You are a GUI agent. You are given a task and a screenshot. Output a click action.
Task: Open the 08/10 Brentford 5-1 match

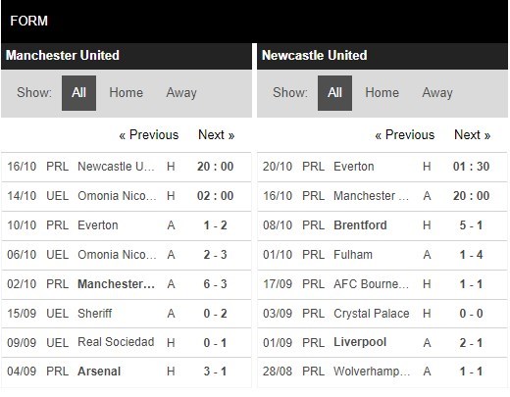coord(382,225)
